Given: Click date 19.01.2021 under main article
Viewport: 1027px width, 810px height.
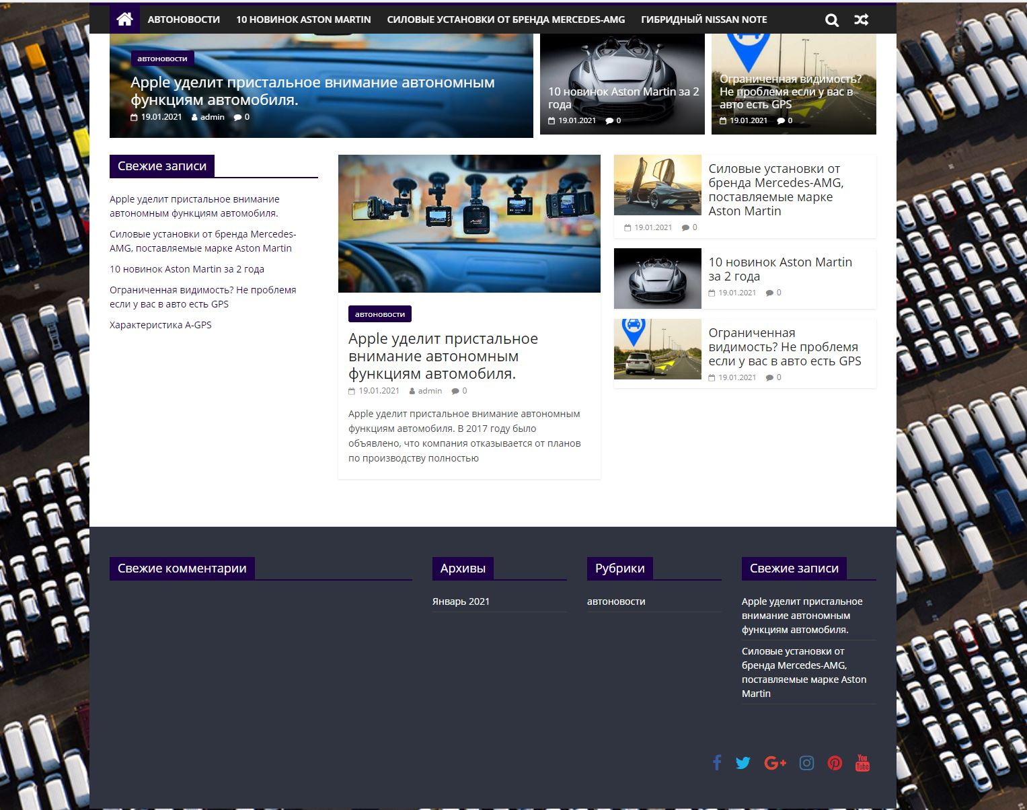Looking at the screenshot, I should 379,391.
